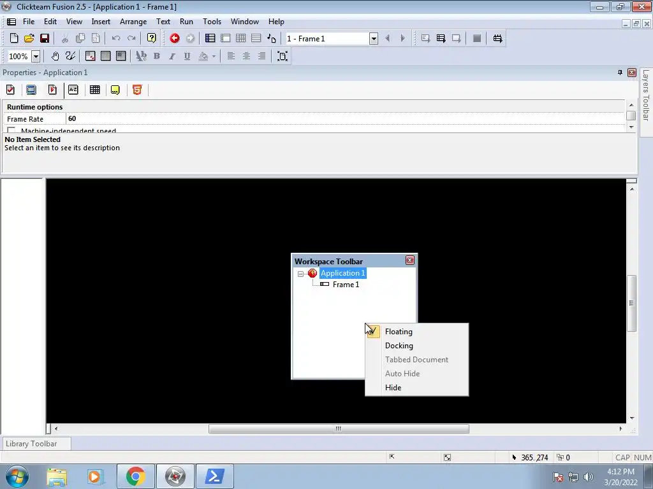Click the grid setup icon left of show grid
The image size is (653, 489).
pos(91,56)
